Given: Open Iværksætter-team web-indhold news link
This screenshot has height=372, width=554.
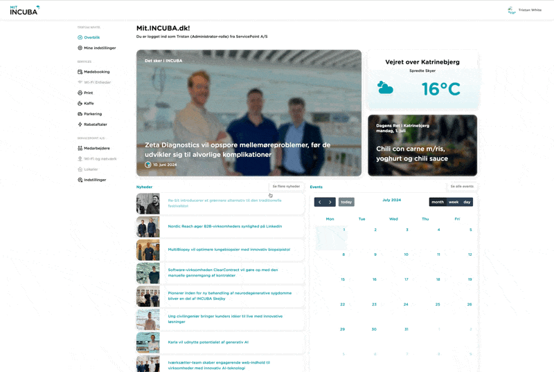Looking at the screenshot, I should click(219, 365).
